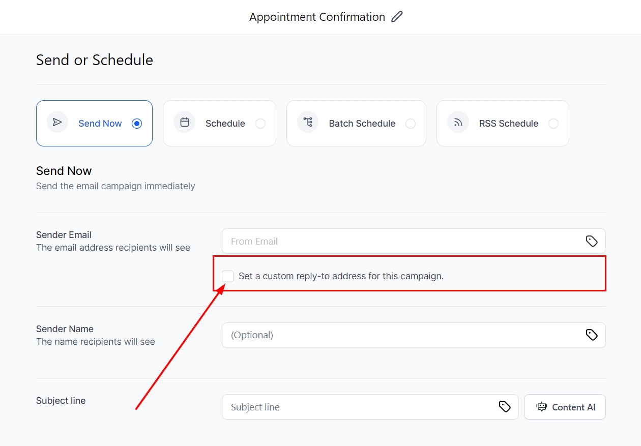Open tag picker in From Email field
The image size is (641, 446).
591,241
